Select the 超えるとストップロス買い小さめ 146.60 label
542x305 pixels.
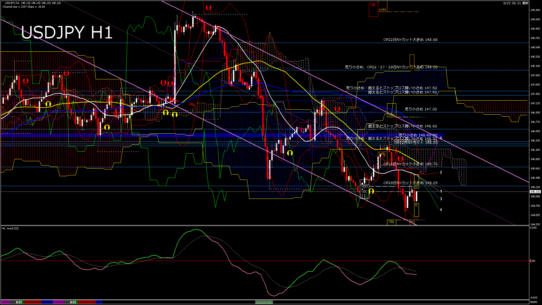tap(402, 126)
